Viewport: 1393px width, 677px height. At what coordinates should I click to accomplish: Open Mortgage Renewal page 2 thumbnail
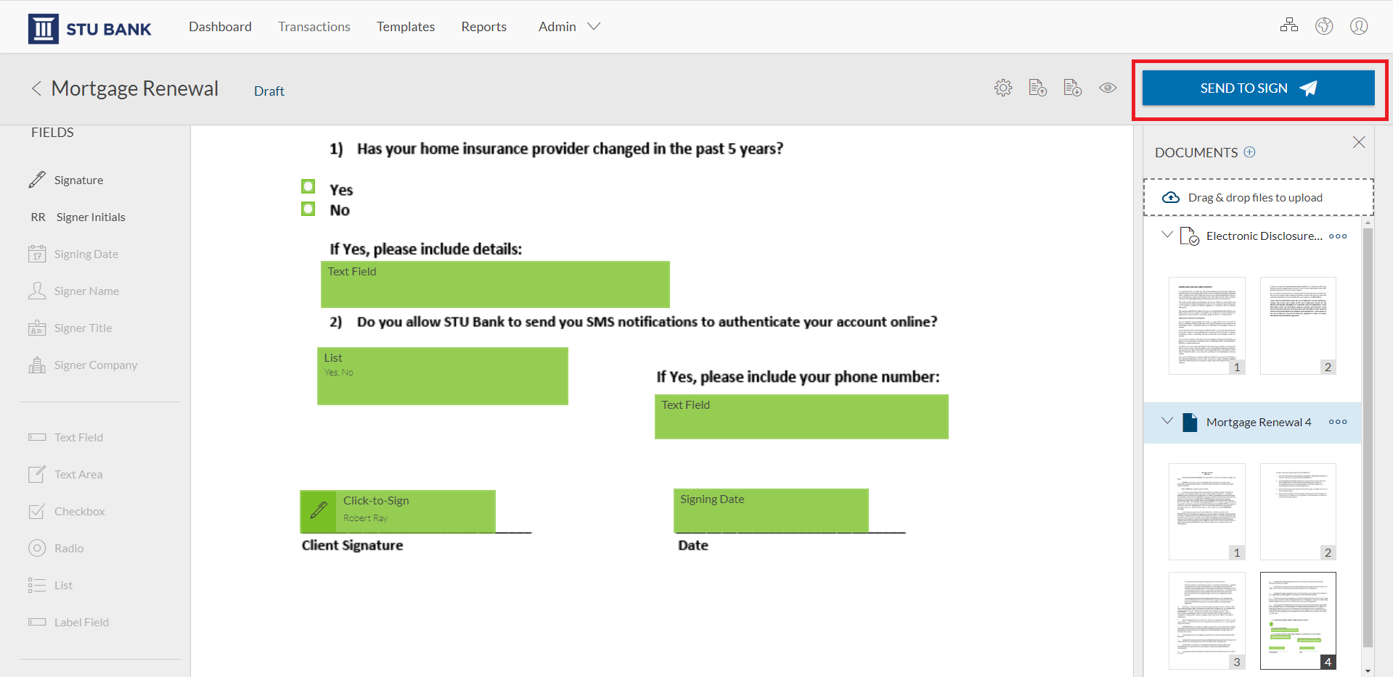pyautogui.click(x=1298, y=512)
